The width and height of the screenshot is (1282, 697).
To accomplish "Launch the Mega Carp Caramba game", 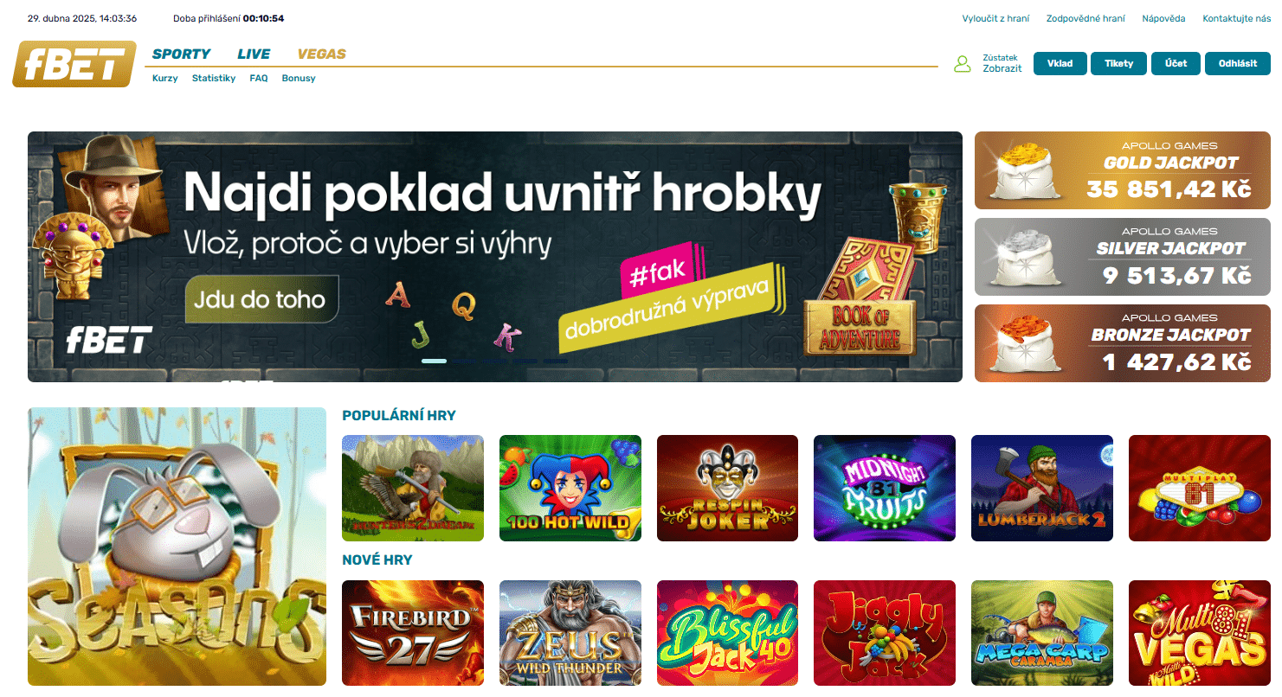I will click(x=1042, y=633).
